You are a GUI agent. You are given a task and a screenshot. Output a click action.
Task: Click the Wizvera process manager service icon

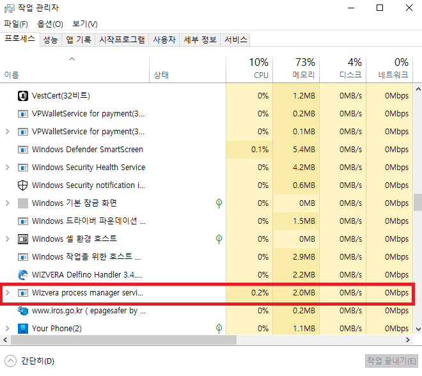pyautogui.click(x=23, y=293)
